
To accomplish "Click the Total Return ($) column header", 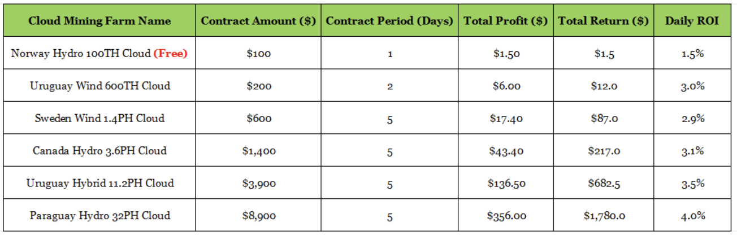I will point(603,21).
